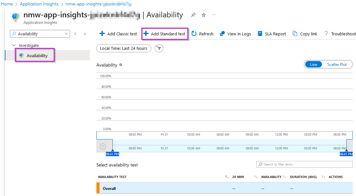Viewport: 356px width, 196px height.
Task: Sort by DURATION (AVG) column
Action: coord(303,177)
